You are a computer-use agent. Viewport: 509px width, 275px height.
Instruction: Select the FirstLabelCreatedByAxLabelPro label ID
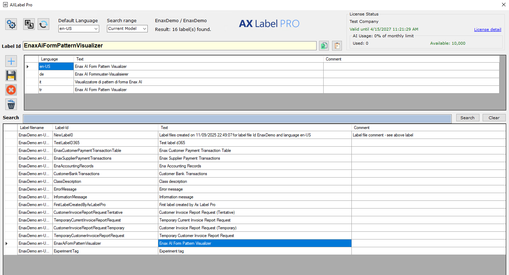coord(105,205)
